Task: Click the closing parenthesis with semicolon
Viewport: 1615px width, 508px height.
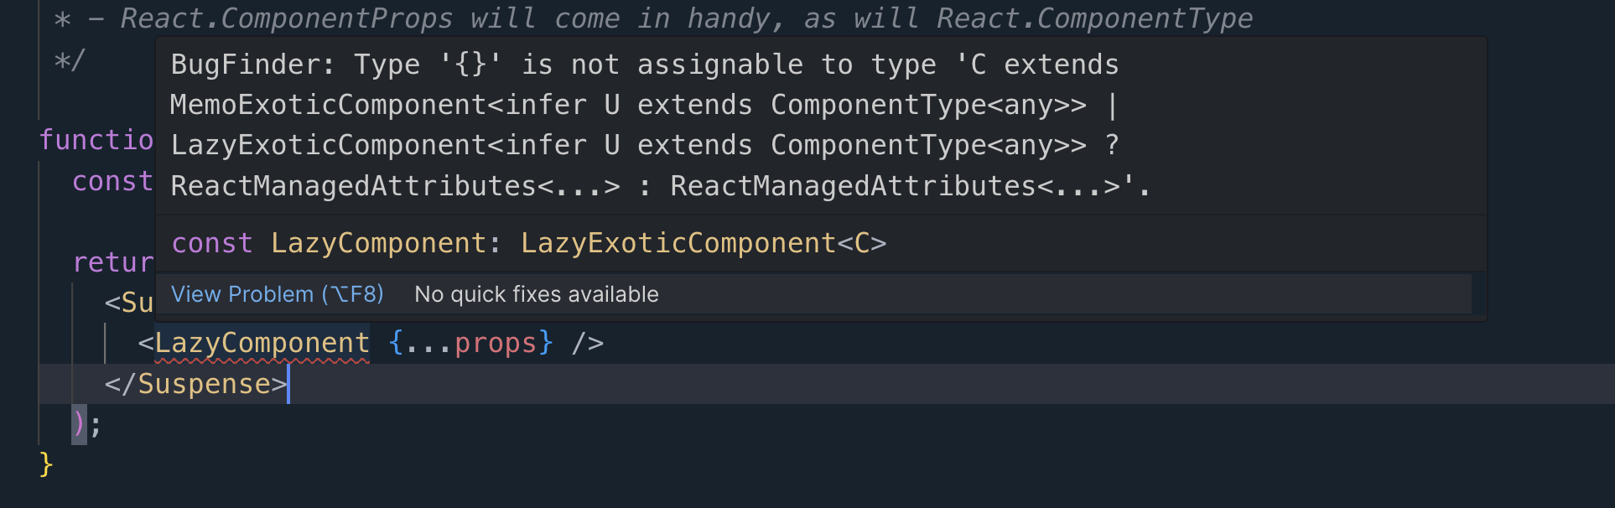Action: [x=87, y=424]
